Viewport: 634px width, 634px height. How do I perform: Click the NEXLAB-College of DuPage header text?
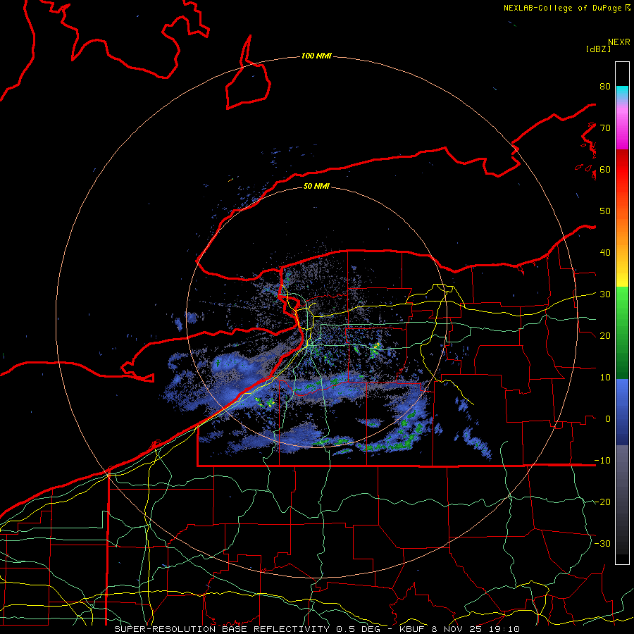pyautogui.click(x=563, y=8)
